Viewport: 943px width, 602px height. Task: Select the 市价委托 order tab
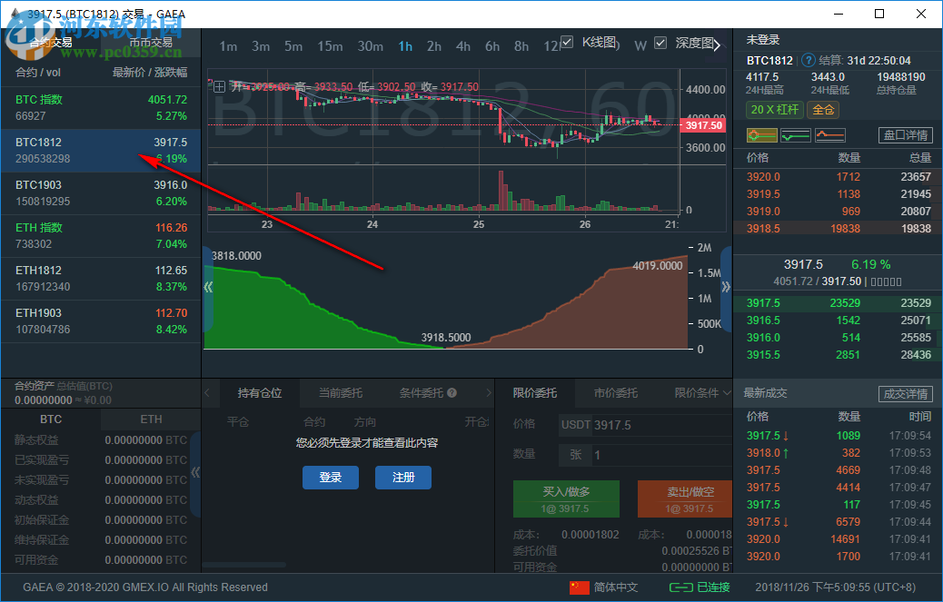tap(616, 393)
